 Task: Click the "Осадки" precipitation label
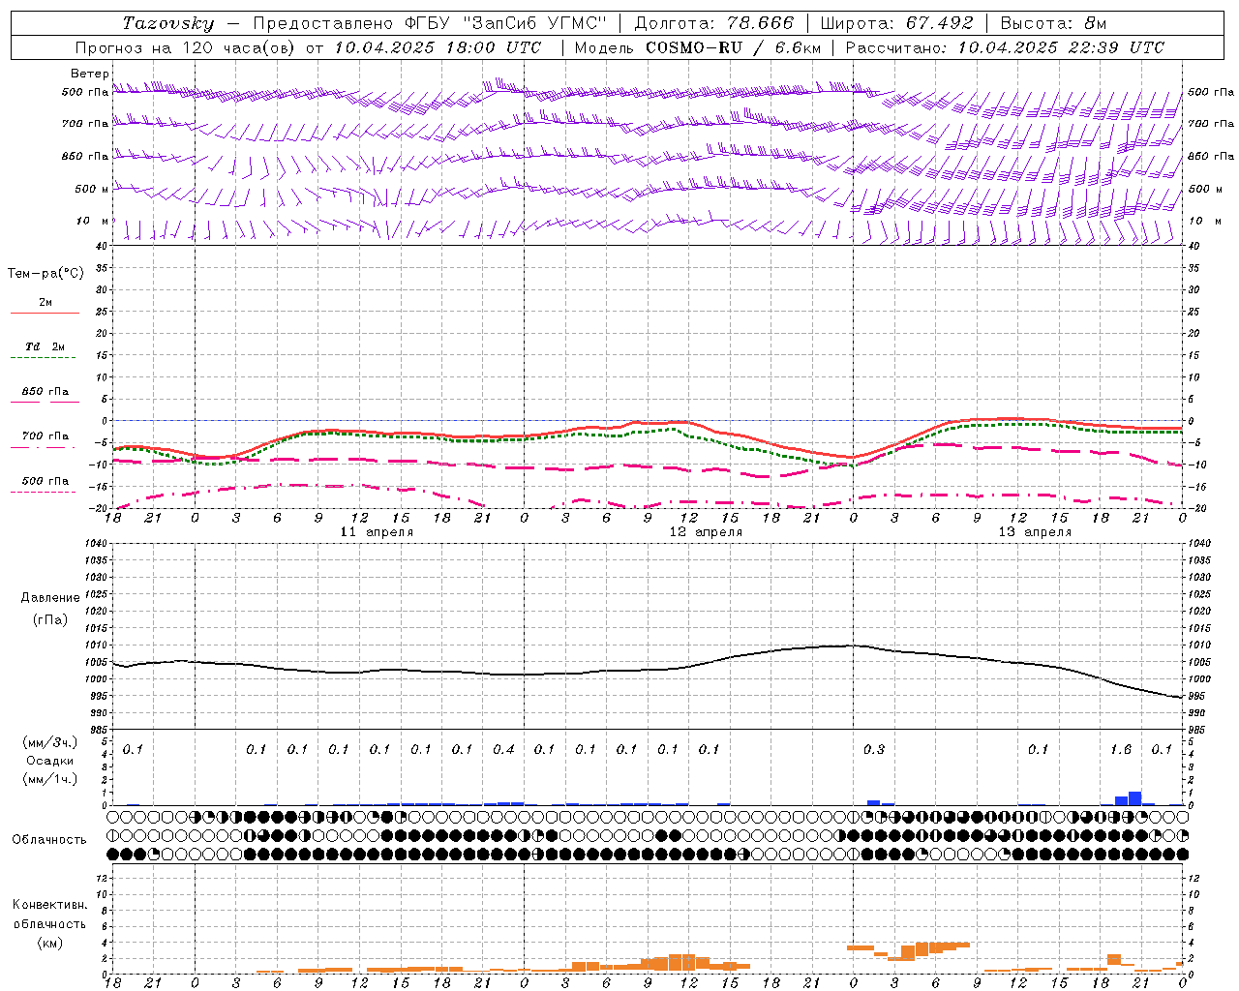(x=49, y=761)
